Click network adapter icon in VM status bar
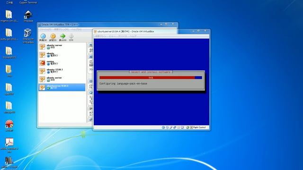Image resolution: width=303 pixels, height=170 pixels. point(175,127)
